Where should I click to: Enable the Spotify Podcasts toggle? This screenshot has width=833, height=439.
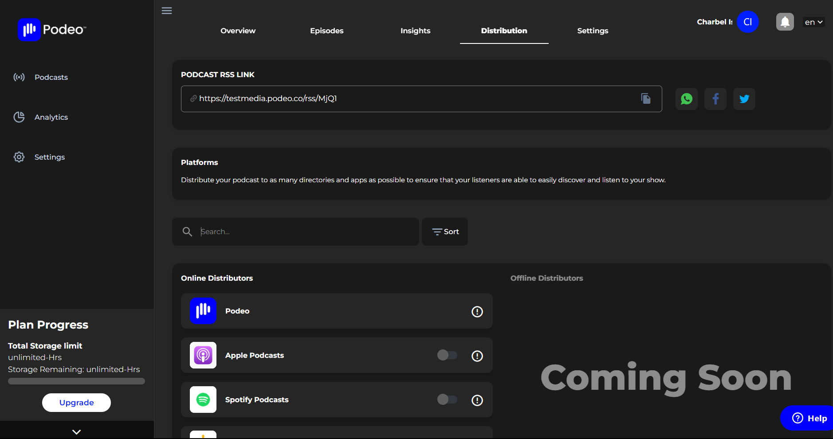(447, 400)
